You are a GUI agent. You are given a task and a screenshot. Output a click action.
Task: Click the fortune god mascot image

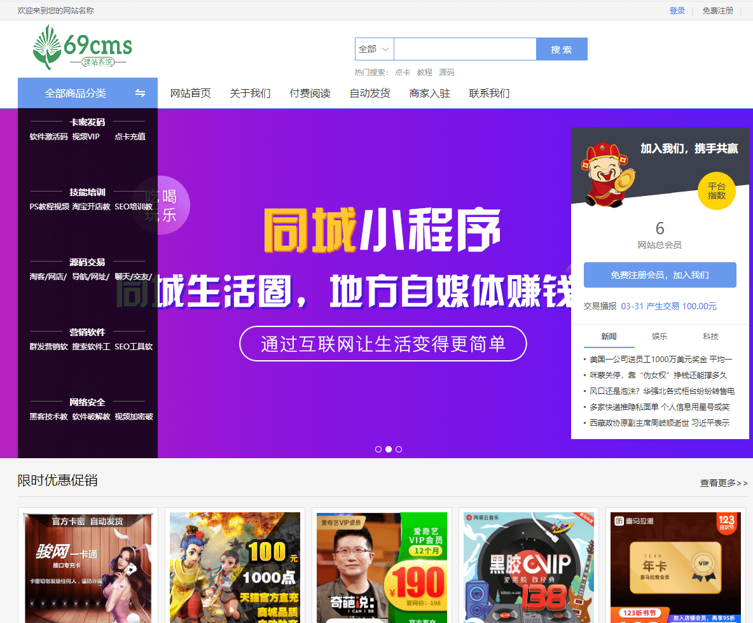coord(606,174)
